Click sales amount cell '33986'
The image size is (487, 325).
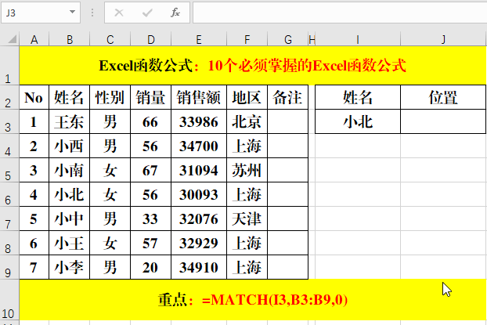click(199, 121)
